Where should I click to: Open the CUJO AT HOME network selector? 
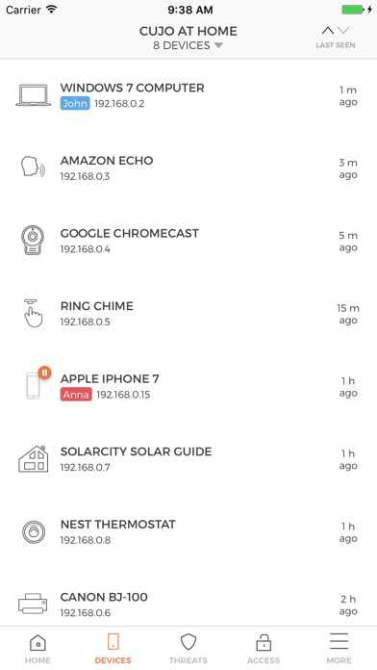(188, 31)
